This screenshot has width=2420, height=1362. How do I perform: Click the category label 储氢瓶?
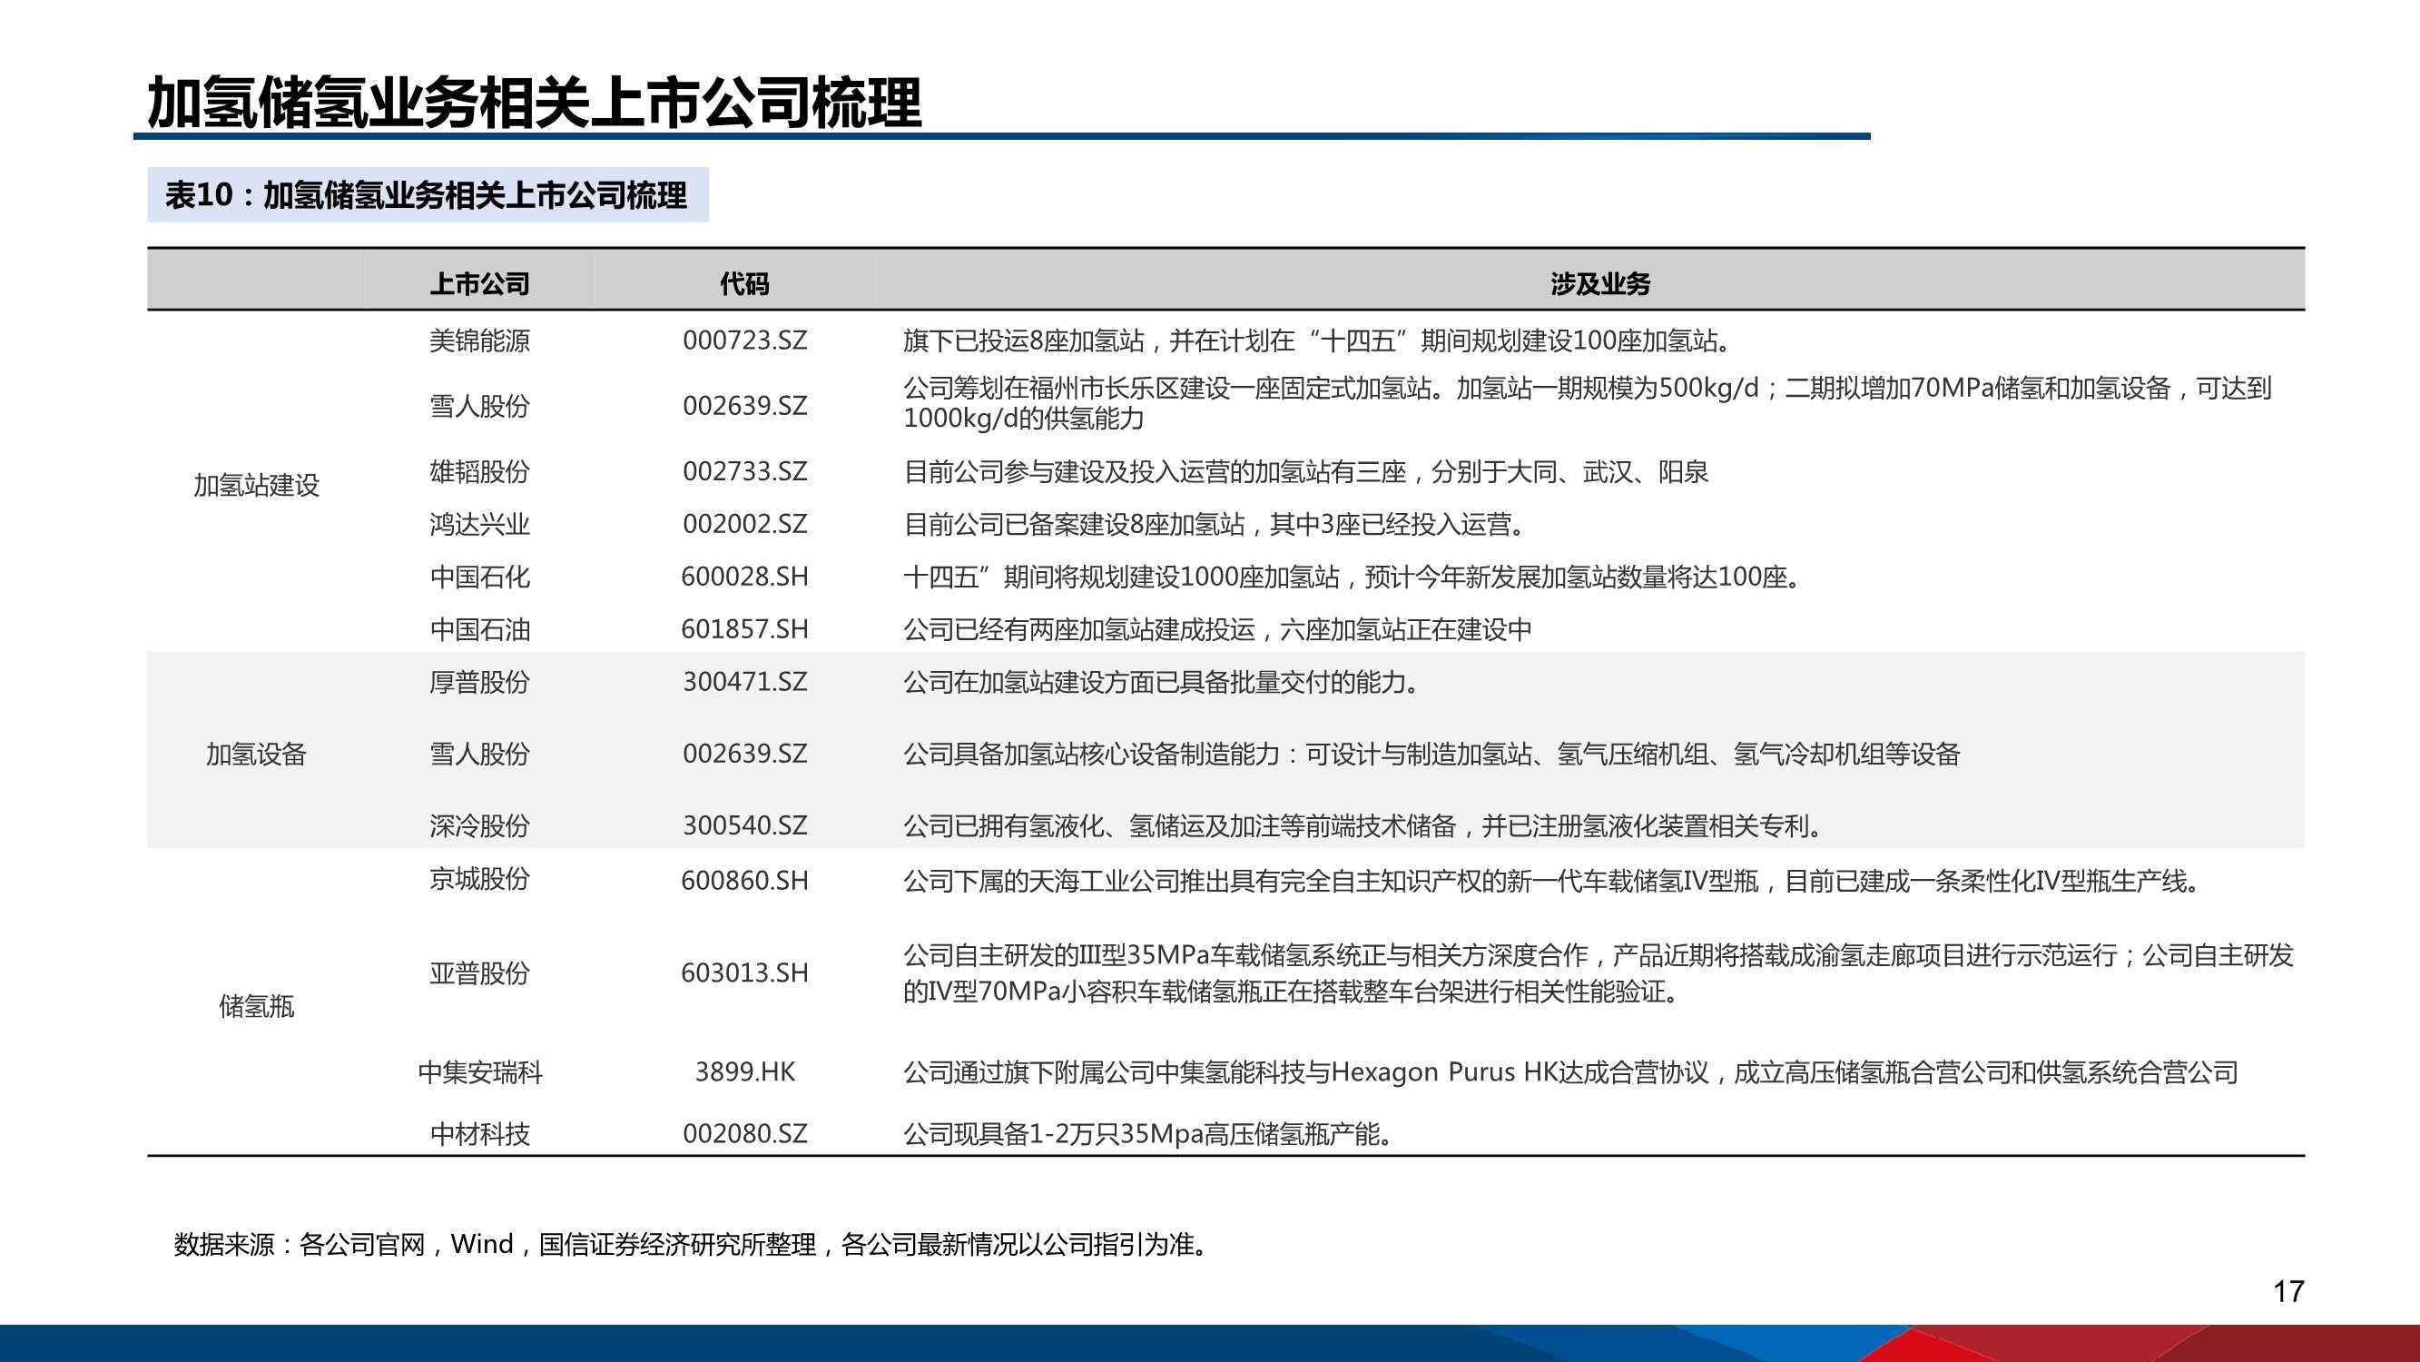(257, 1007)
